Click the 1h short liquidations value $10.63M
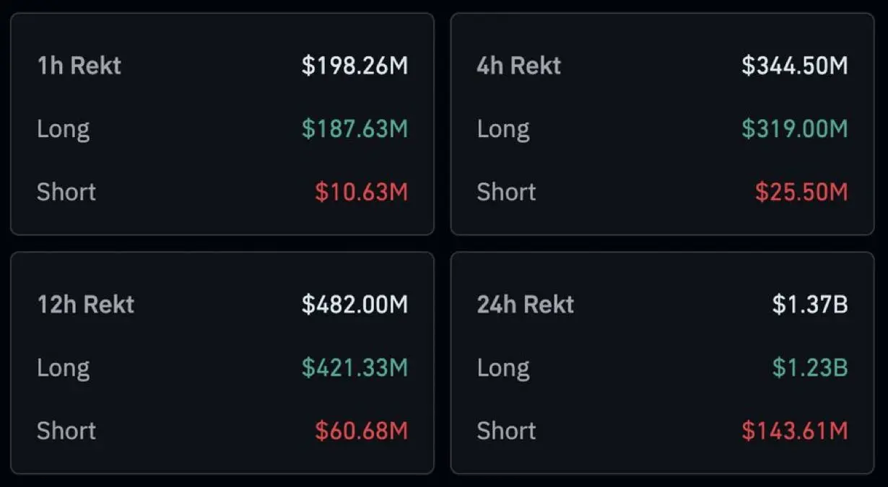Image resolution: width=888 pixels, height=487 pixels. [x=361, y=192]
